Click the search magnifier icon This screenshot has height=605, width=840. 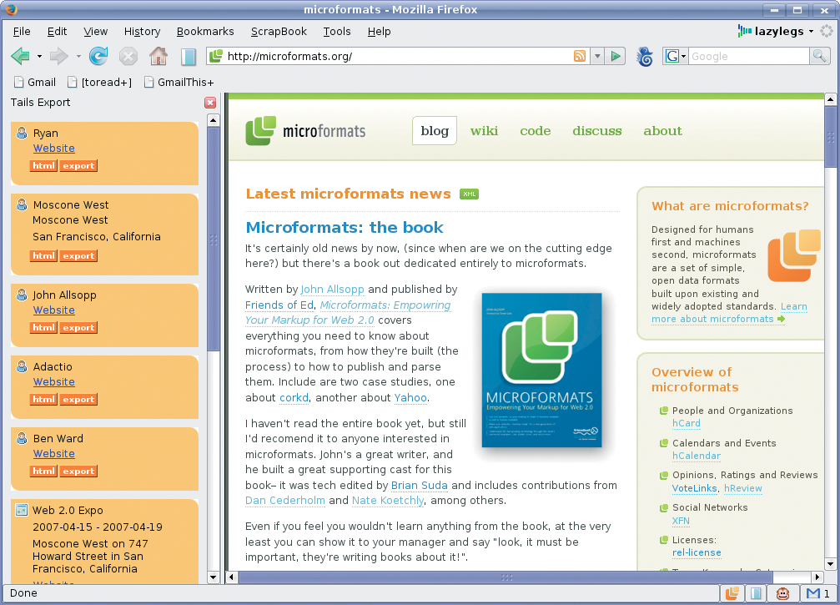click(x=819, y=56)
